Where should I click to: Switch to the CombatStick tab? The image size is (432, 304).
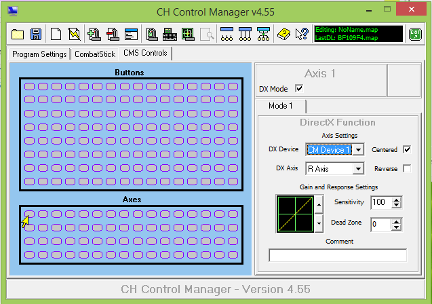[x=95, y=54]
